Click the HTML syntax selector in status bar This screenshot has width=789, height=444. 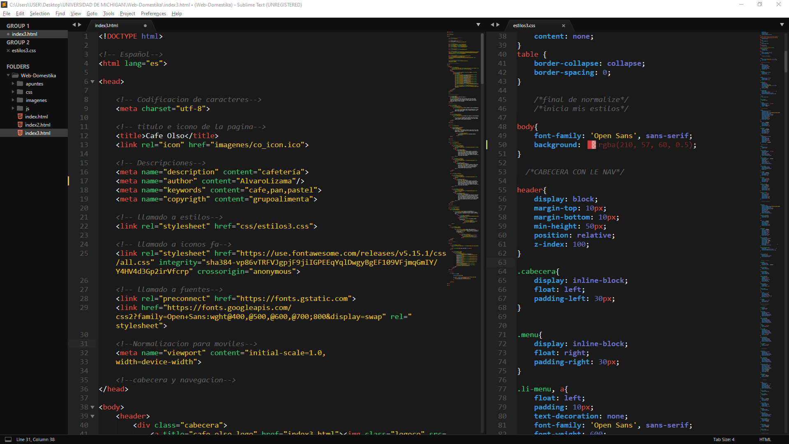[765, 439]
